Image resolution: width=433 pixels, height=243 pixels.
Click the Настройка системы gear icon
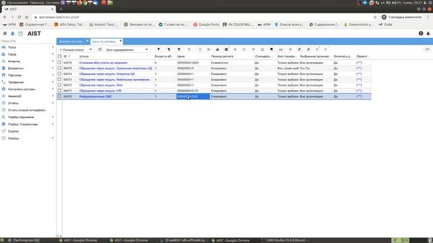pos(3,89)
